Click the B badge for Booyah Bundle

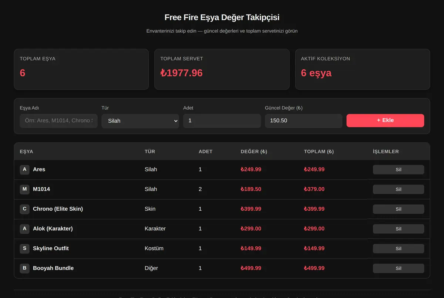click(24, 268)
